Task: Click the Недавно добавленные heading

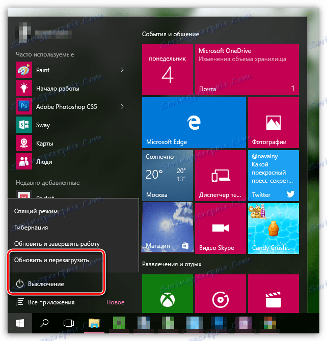Action: click(48, 183)
